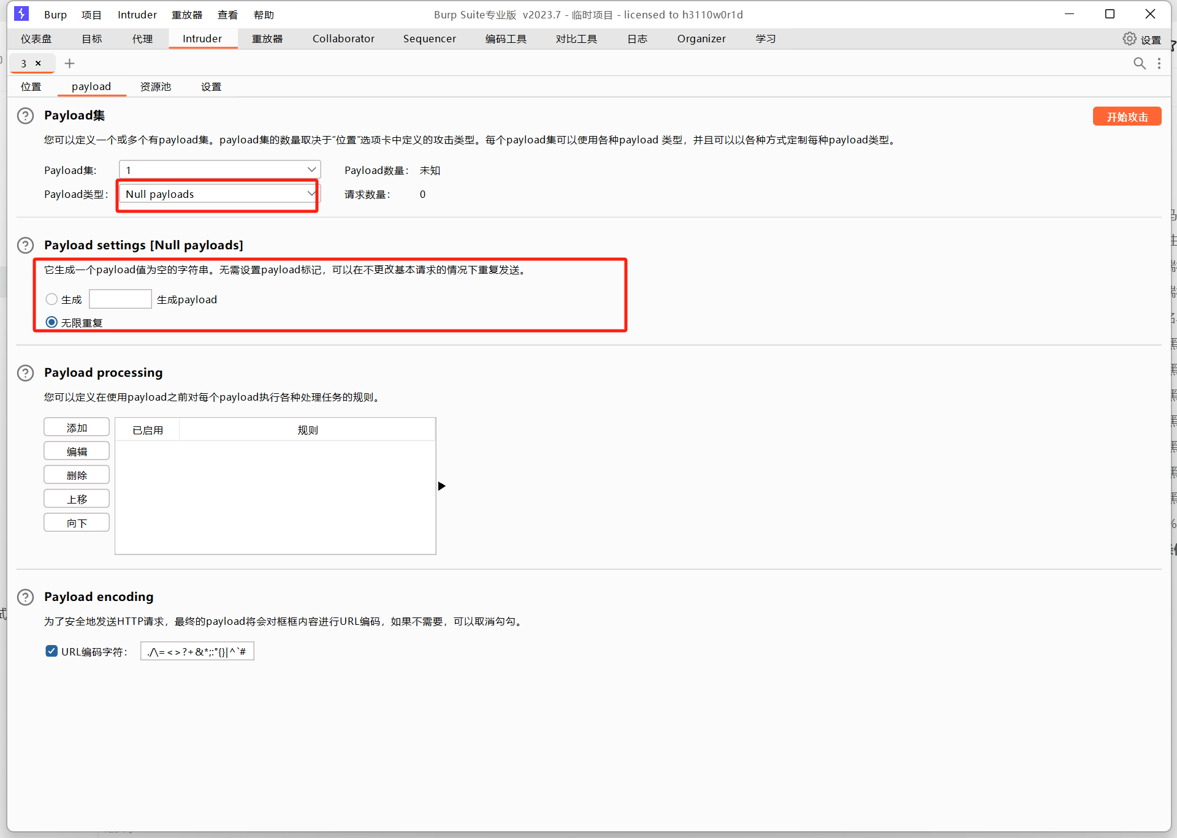Open help for Payload encoding section

[25, 597]
